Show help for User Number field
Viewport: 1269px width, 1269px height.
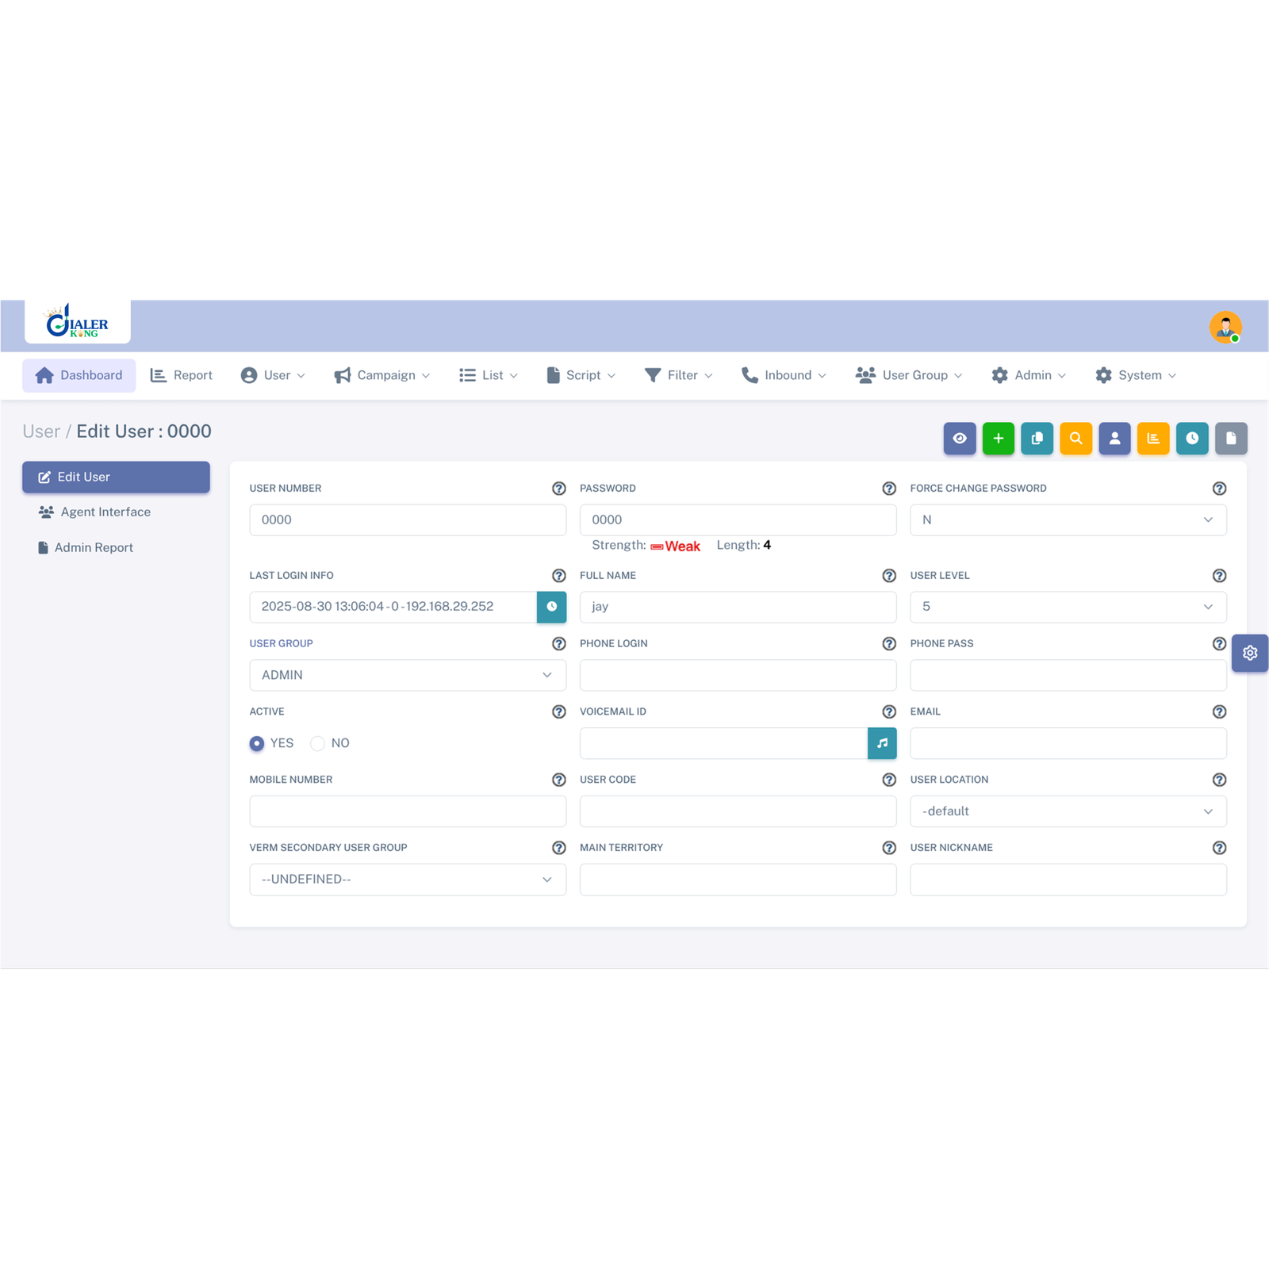[559, 489]
